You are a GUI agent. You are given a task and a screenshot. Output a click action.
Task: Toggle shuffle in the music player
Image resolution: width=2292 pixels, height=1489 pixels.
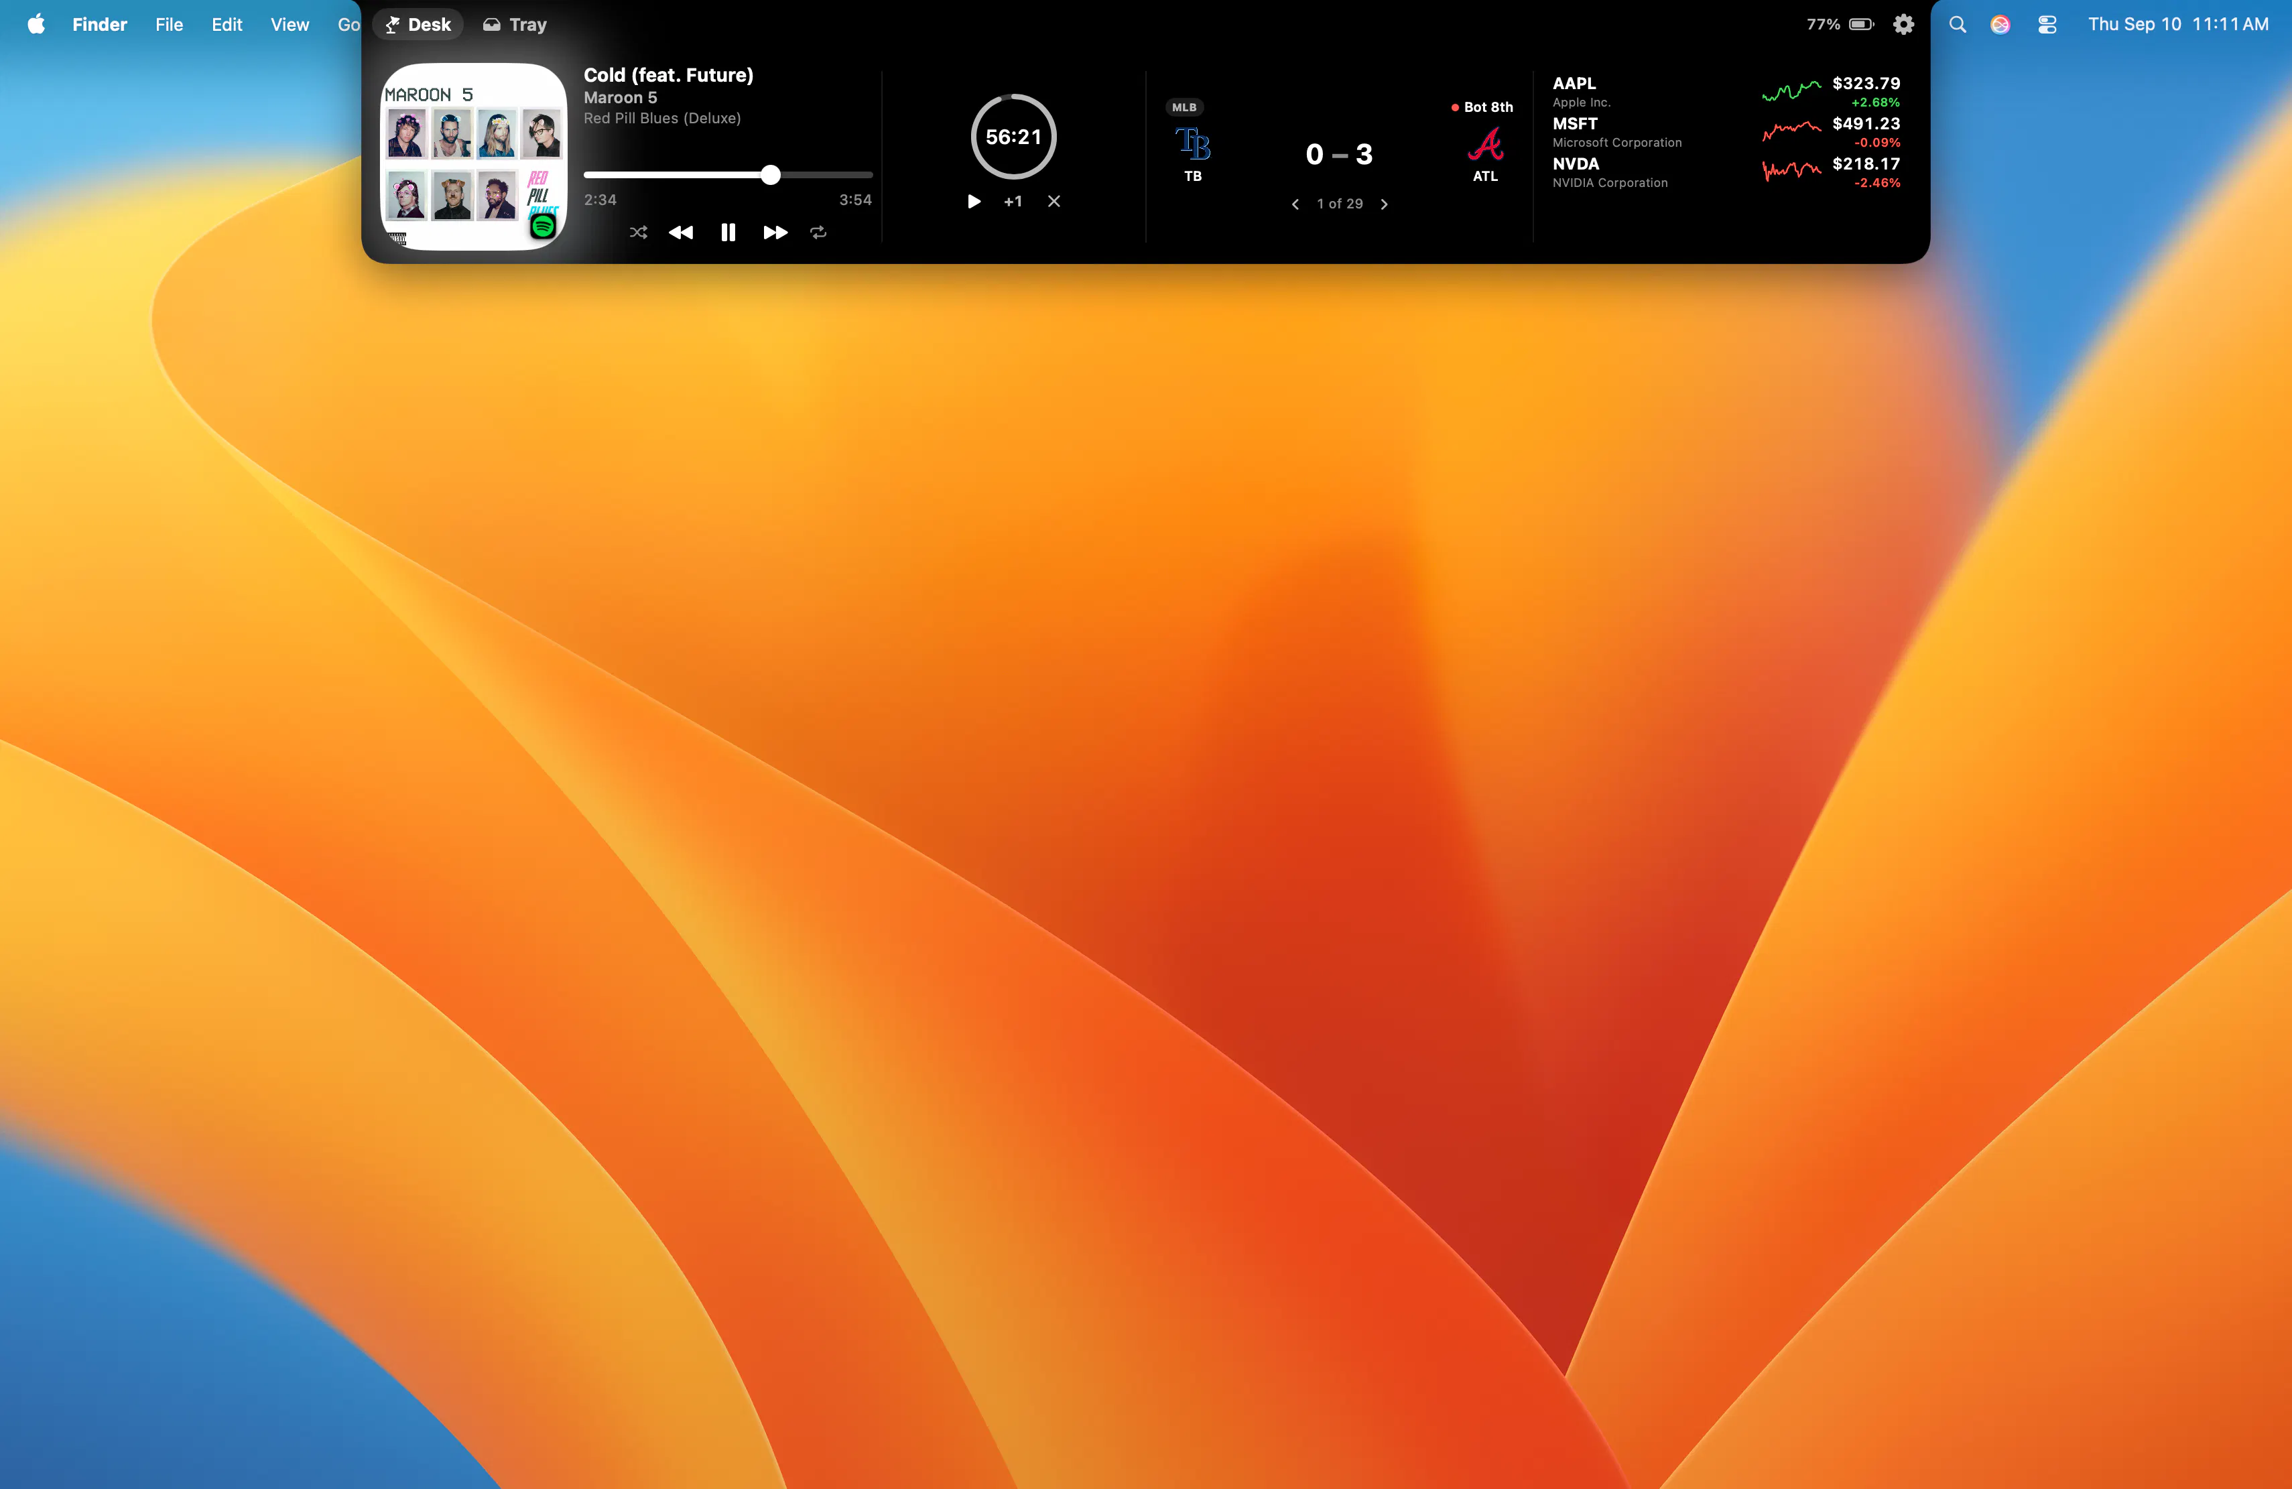click(x=639, y=232)
